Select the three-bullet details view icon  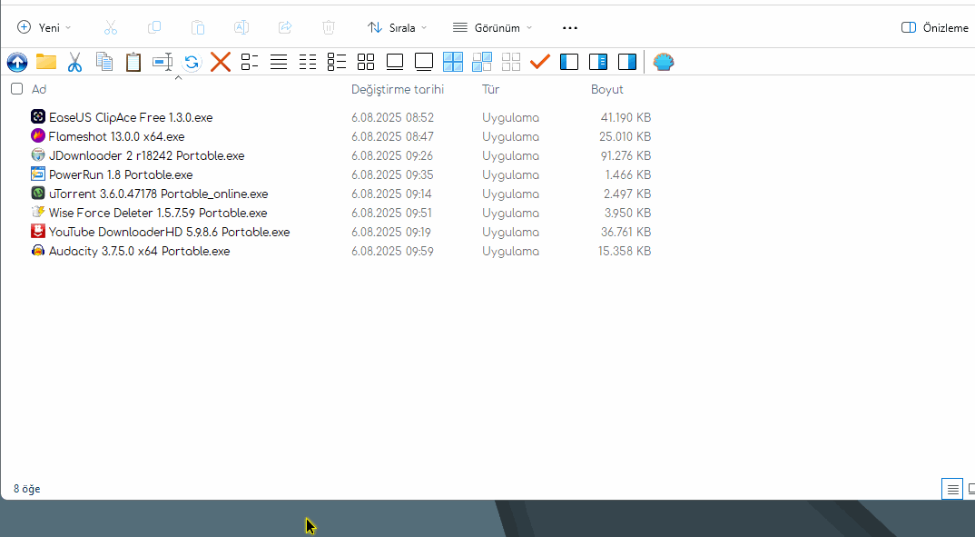pyautogui.click(x=337, y=62)
